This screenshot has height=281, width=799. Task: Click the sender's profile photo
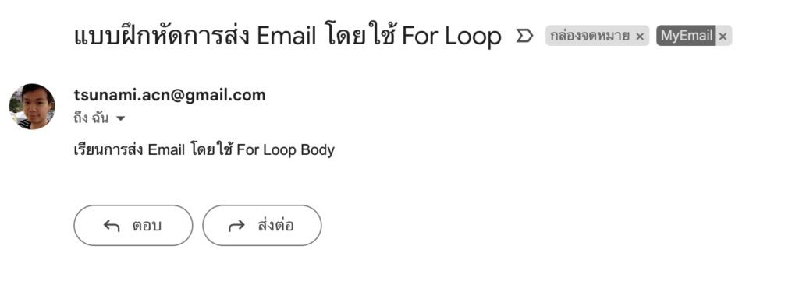(x=32, y=107)
